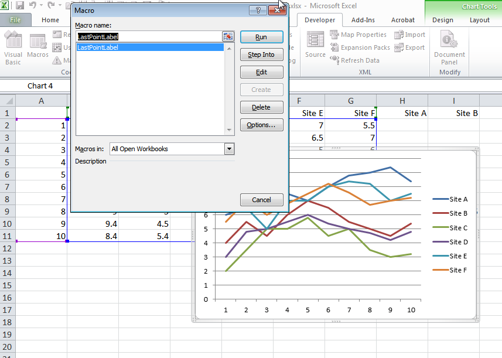Viewport: 502px width, 358px height.
Task: Switch to the Add-Ins tab
Action: [x=363, y=20]
